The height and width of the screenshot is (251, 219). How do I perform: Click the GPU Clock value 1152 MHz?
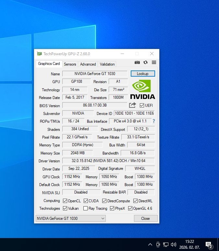click(72, 177)
